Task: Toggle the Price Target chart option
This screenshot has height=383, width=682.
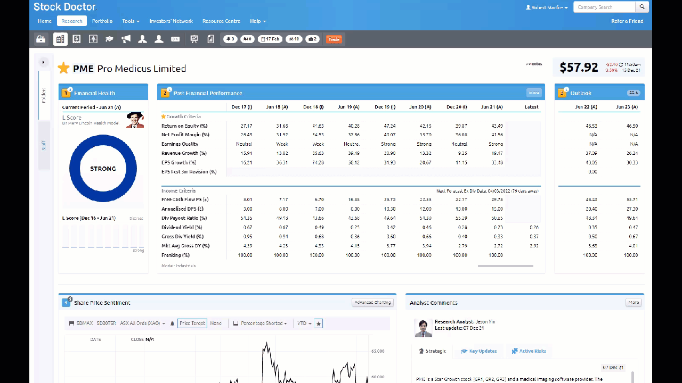Action: (192, 323)
